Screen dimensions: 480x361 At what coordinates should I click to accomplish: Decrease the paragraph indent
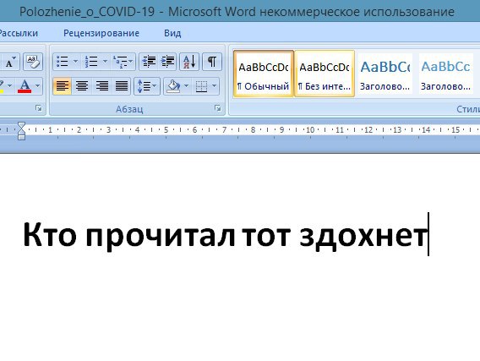(149, 62)
